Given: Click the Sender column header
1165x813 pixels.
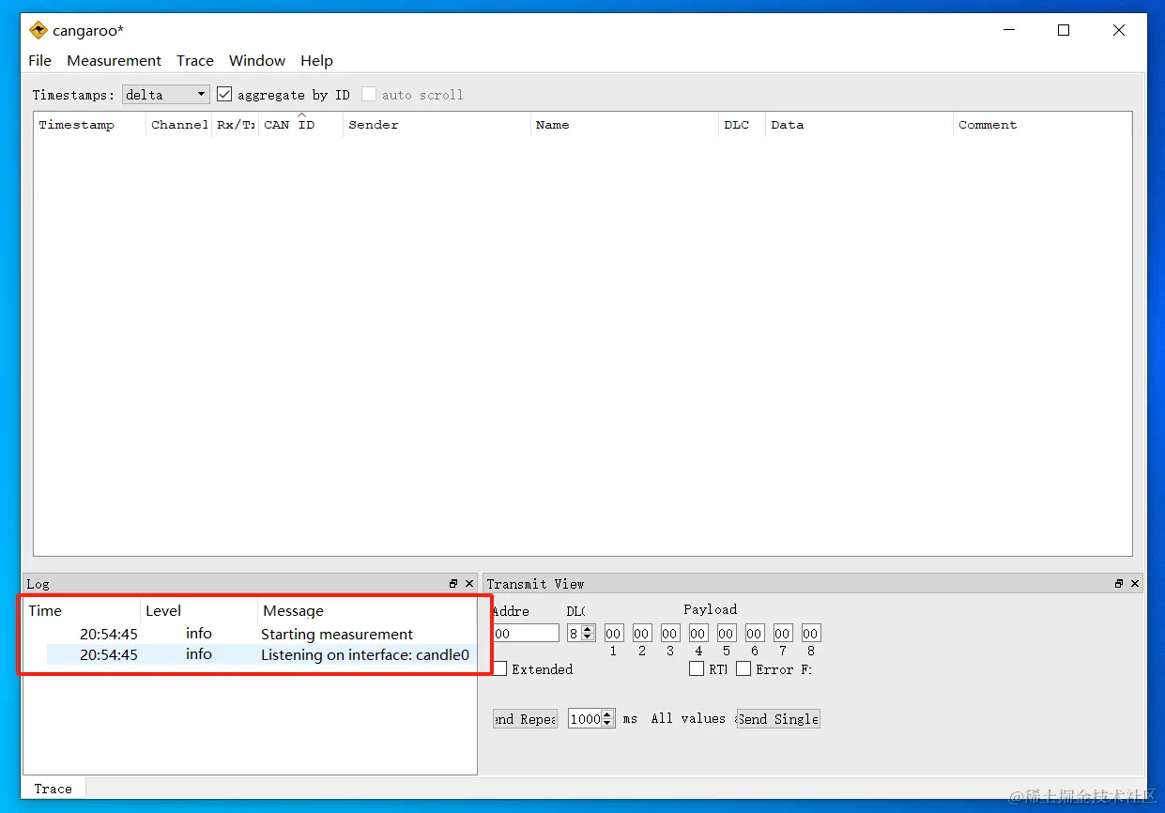Looking at the screenshot, I should click(437, 125).
